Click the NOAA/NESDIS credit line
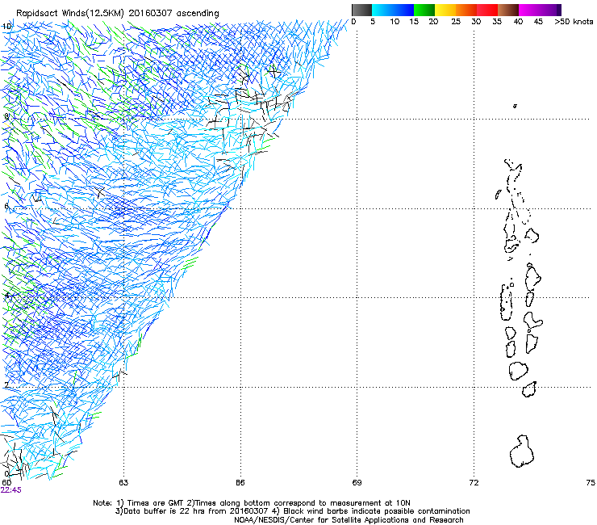This screenshot has width=597, height=525. click(349, 520)
